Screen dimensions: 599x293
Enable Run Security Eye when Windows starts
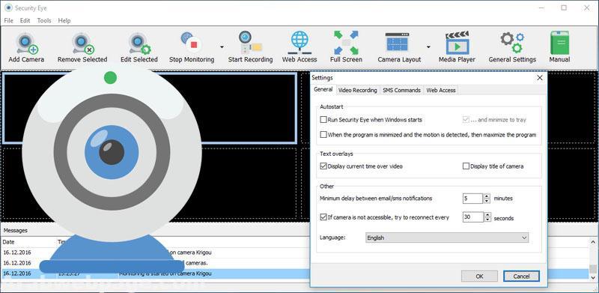323,120
